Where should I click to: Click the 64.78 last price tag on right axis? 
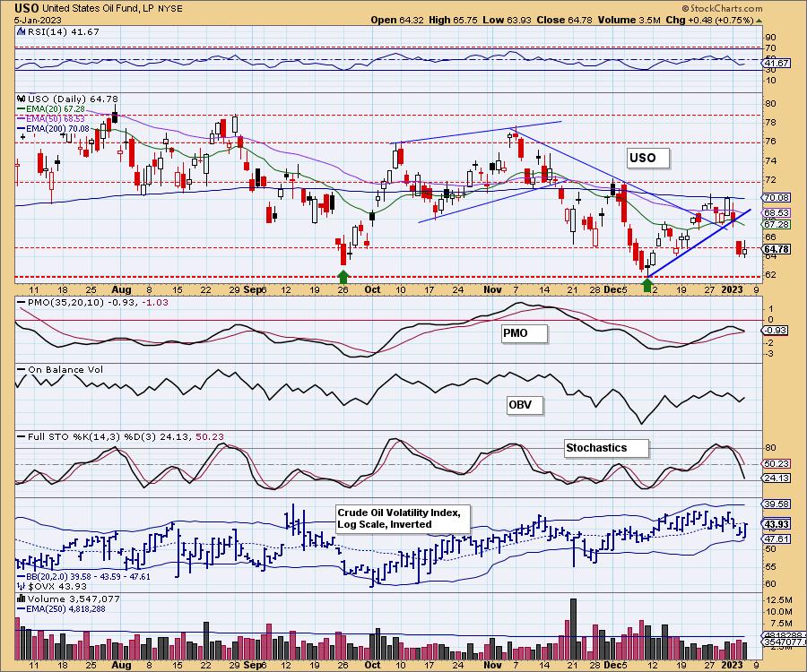pyautogui.click(x=777, y=249)
